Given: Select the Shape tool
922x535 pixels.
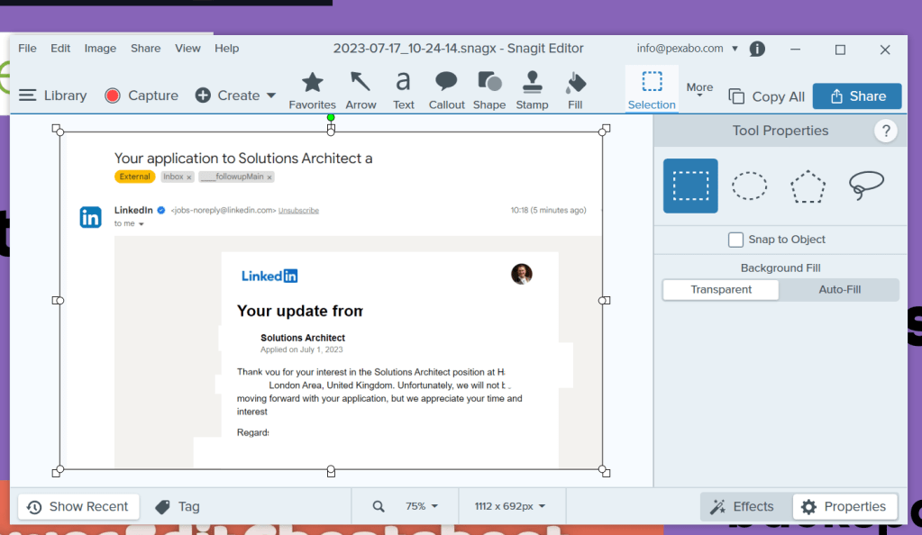Looking at the screenshot, I should pos(489,91).
